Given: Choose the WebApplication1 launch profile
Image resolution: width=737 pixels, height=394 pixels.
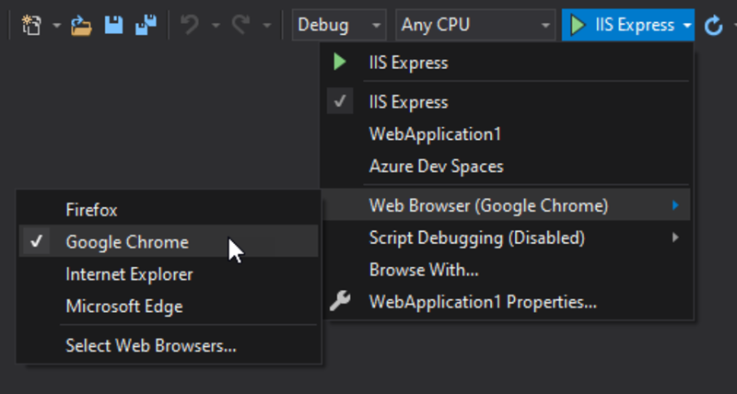Looking at the screenshot, I should [508, 134].
